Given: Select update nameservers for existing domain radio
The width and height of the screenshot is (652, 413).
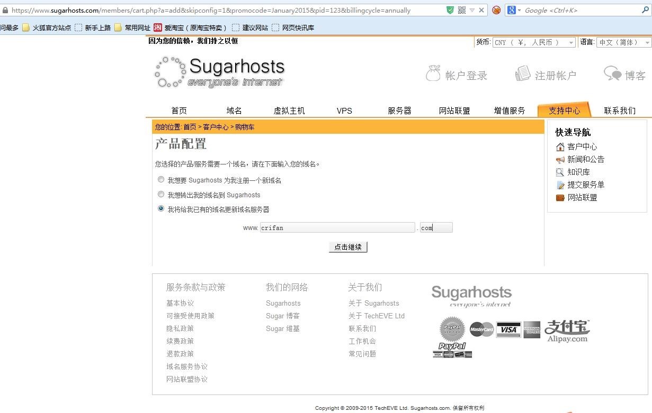Looking at the screenshot, I should (161, 208).
